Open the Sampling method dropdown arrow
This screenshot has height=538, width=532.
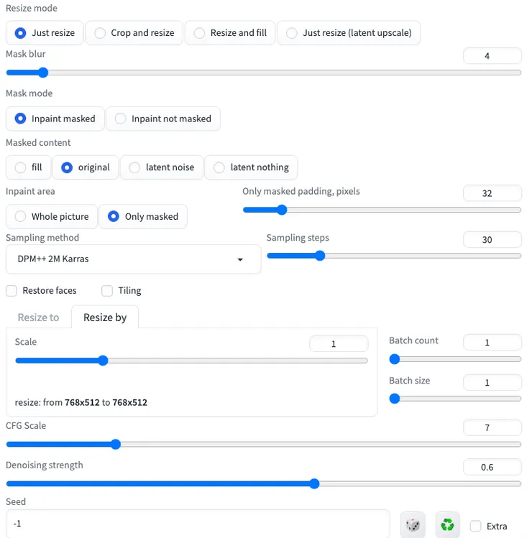(x=240, y=259)
